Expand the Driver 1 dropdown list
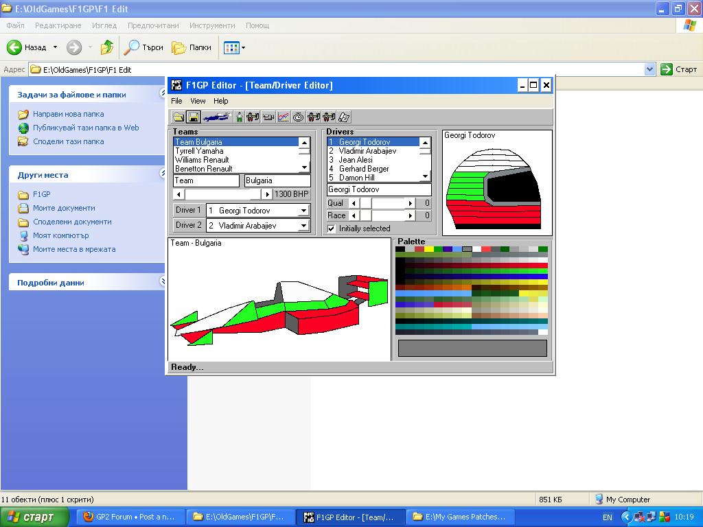The height and width of the screenshot is (527, 703). tap(303, 211)
